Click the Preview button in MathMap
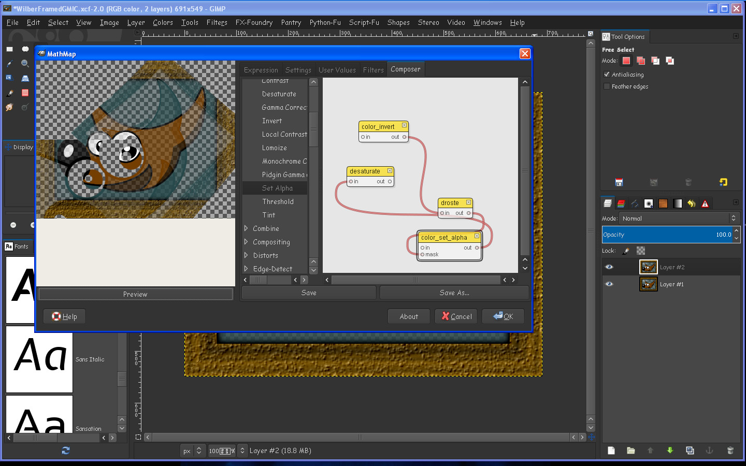This screenshot has height=466, width=746. [x=135, y=294]
